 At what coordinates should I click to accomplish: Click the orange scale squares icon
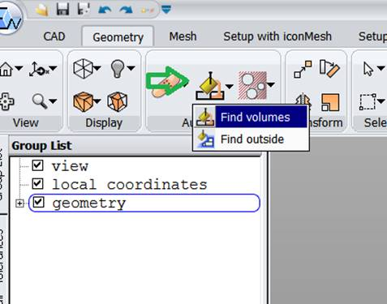330,102
